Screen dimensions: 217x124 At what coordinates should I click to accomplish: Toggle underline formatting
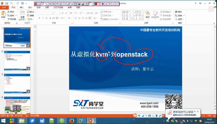[46, 18]
